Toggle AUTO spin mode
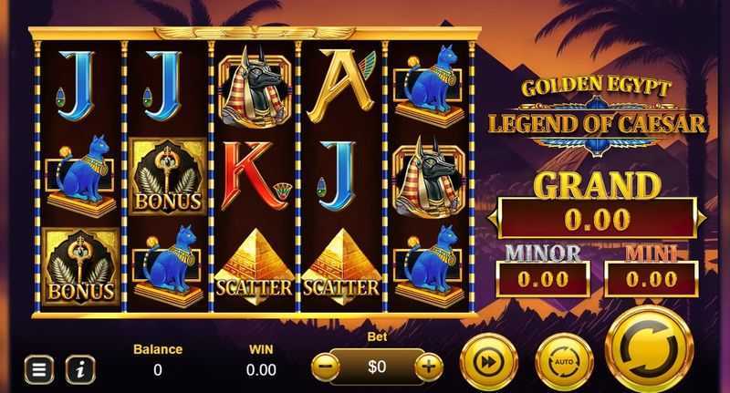 tap(564, 362)
